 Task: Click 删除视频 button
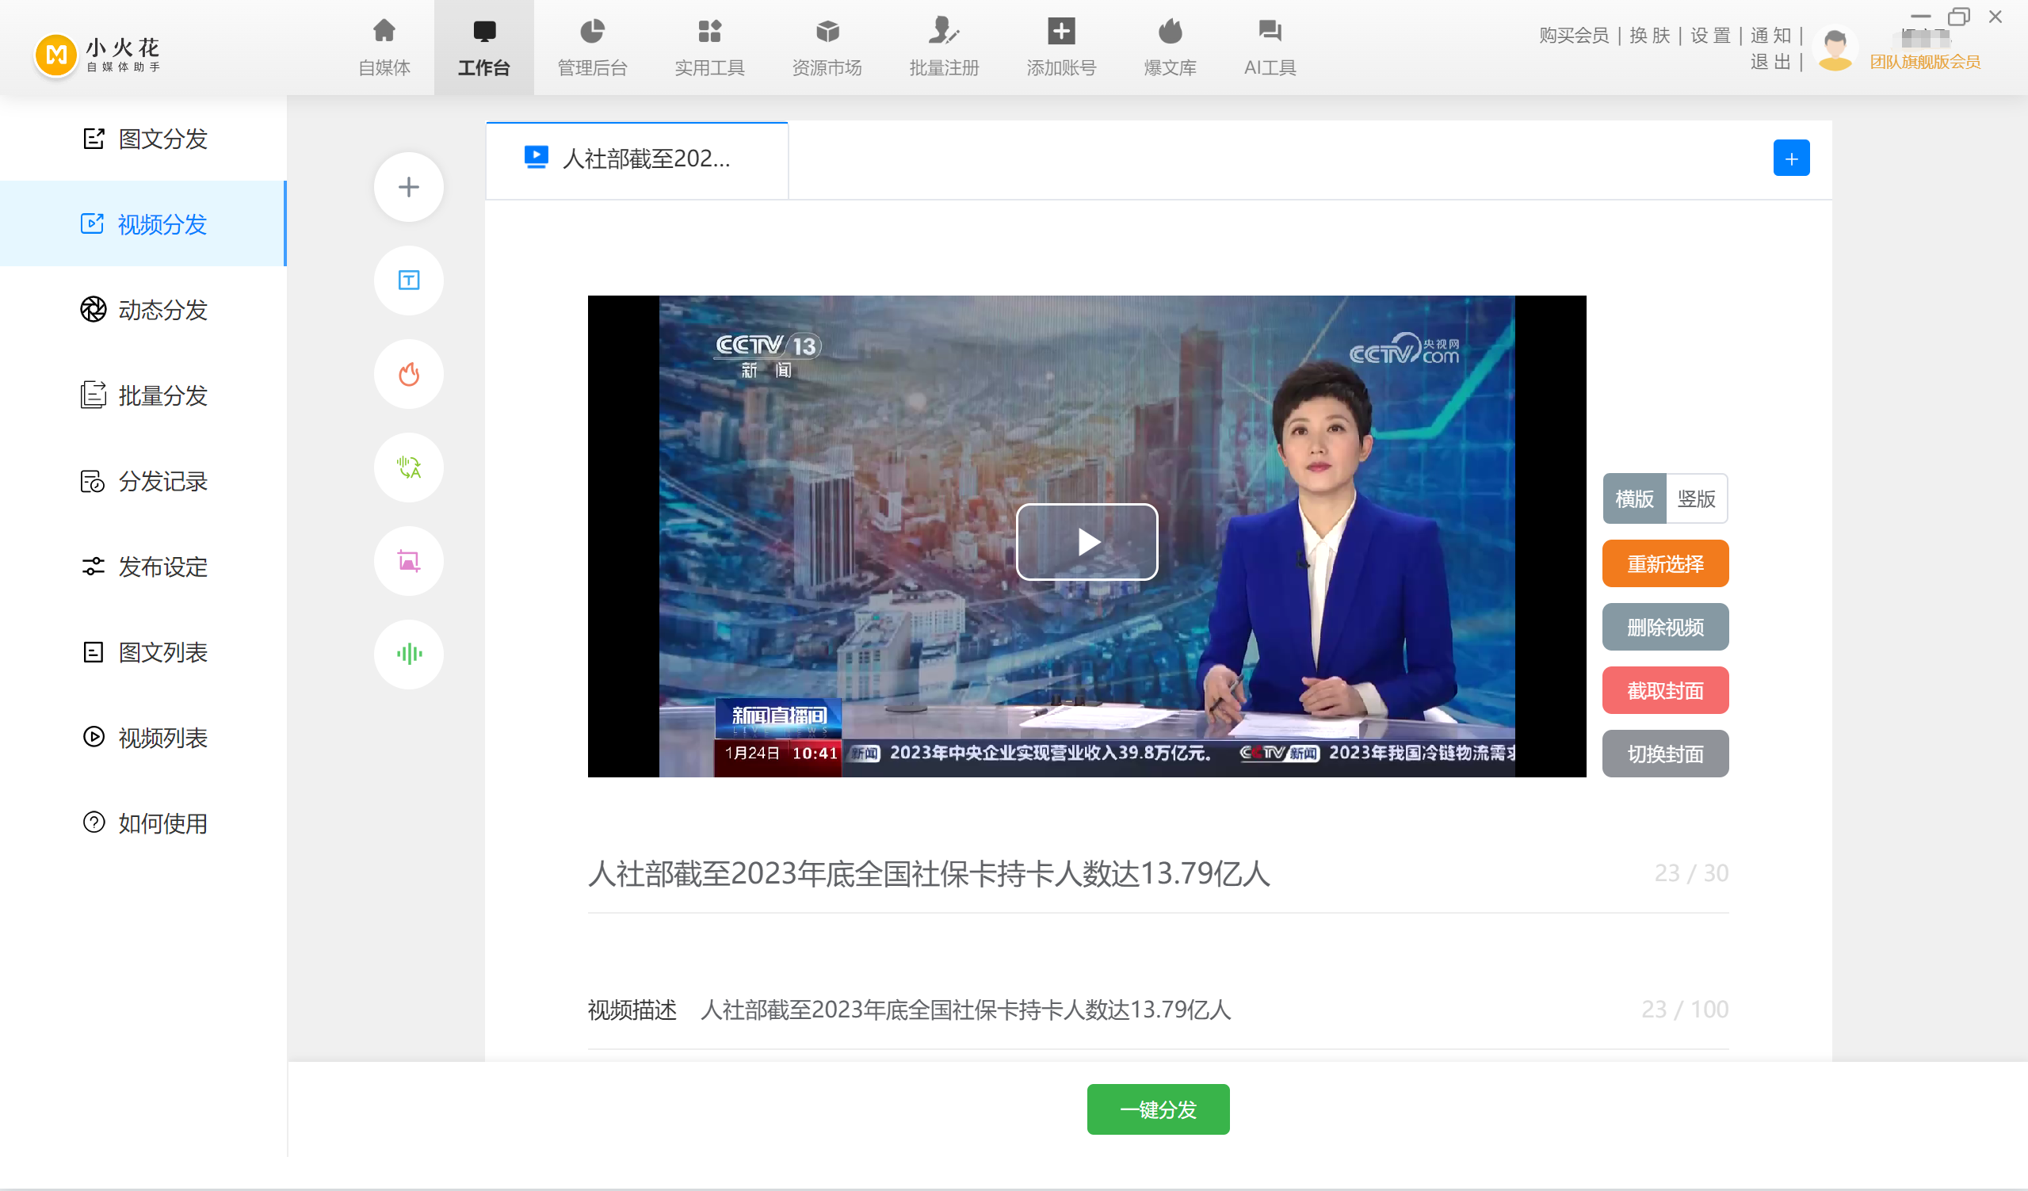tap(1665, 627)
